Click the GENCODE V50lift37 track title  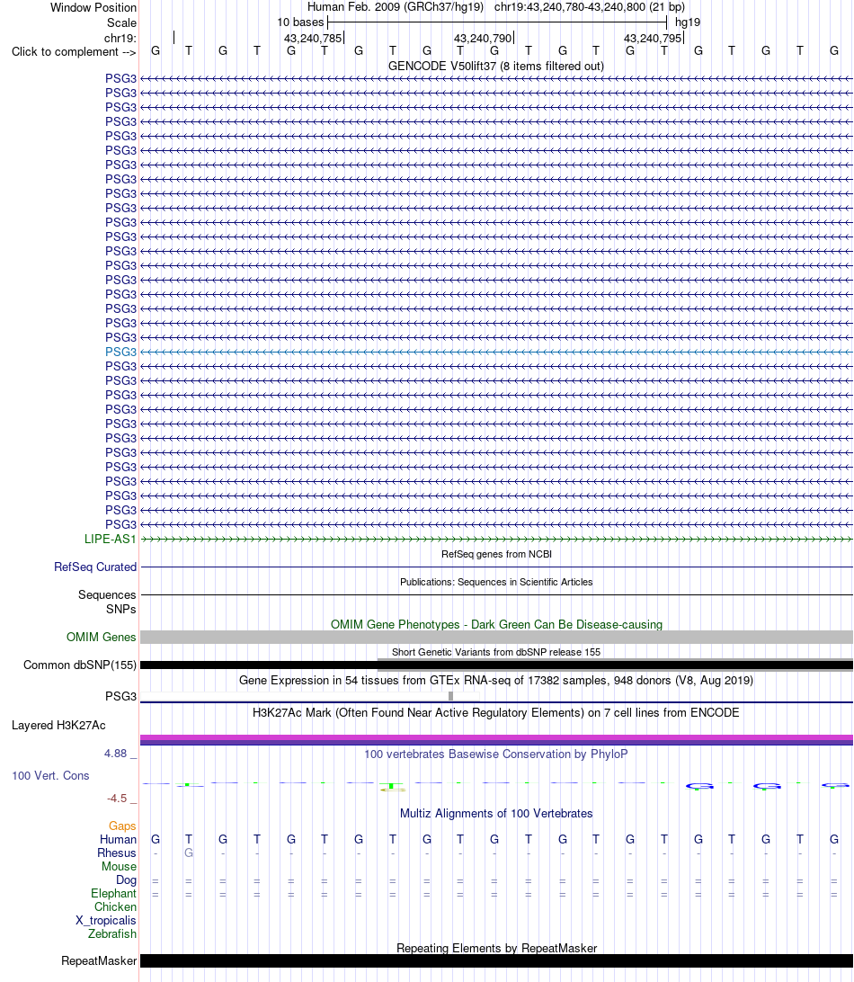496,66
